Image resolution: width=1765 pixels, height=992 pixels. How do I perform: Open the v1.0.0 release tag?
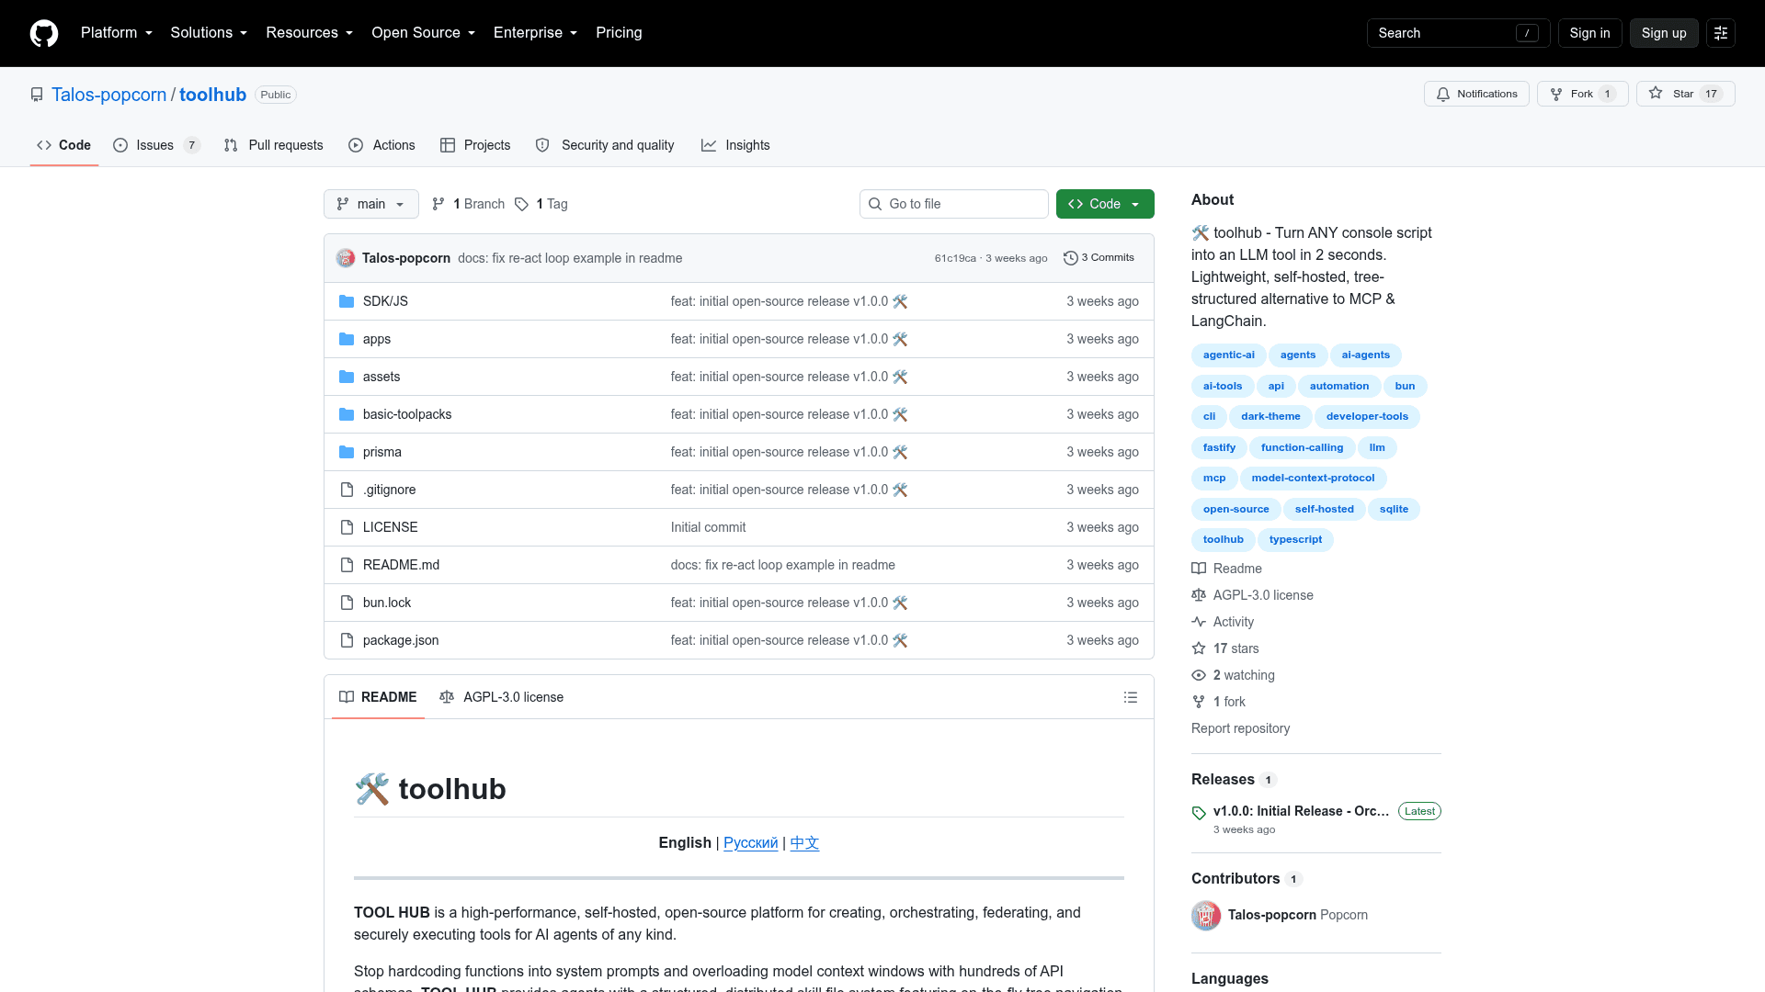pos(1301,811)
